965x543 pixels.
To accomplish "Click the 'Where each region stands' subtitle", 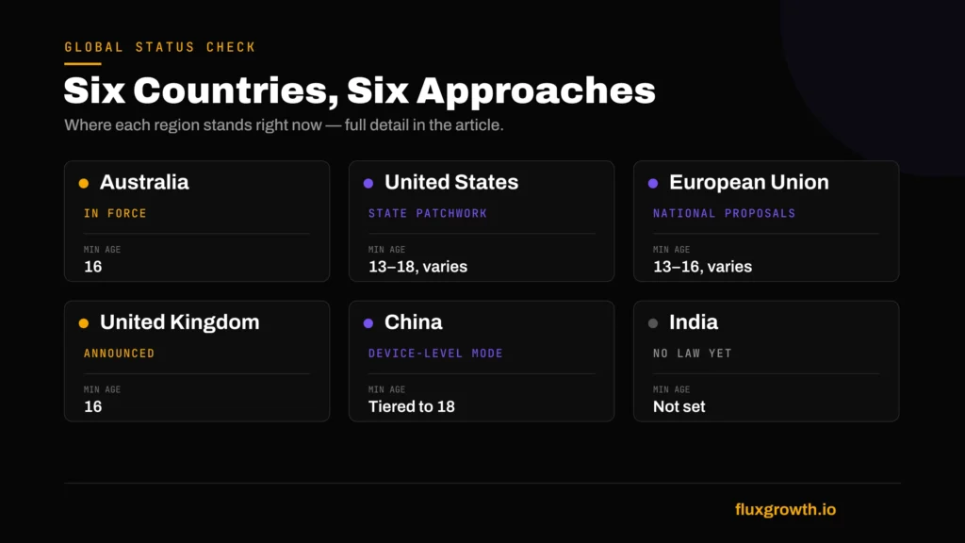I will (x=284, y=125).
